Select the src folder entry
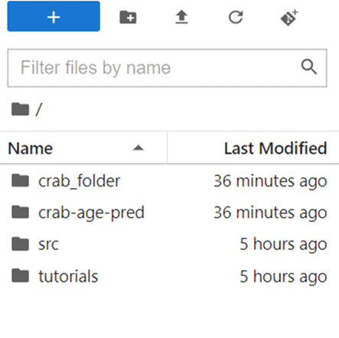This screenshot has width=339, height=338. [x=169, y=244]
